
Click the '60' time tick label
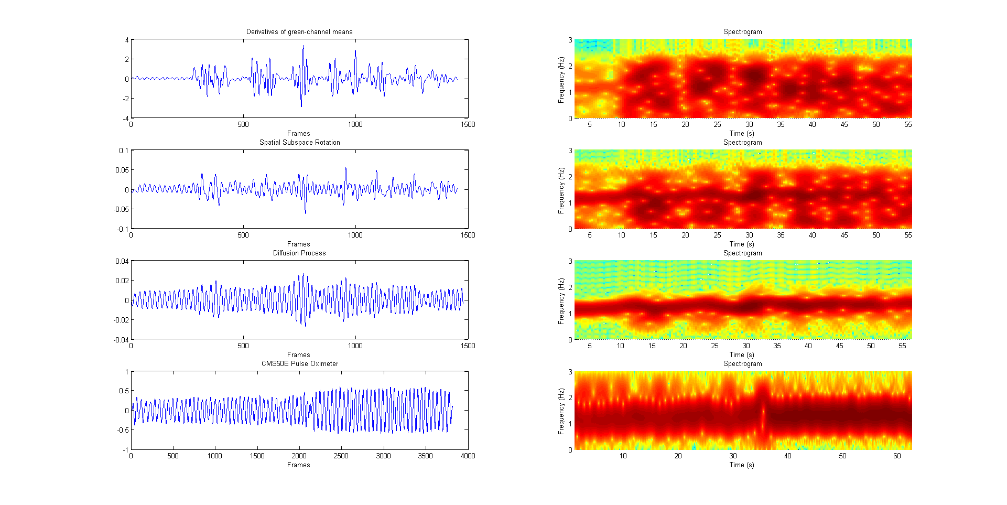897,456
